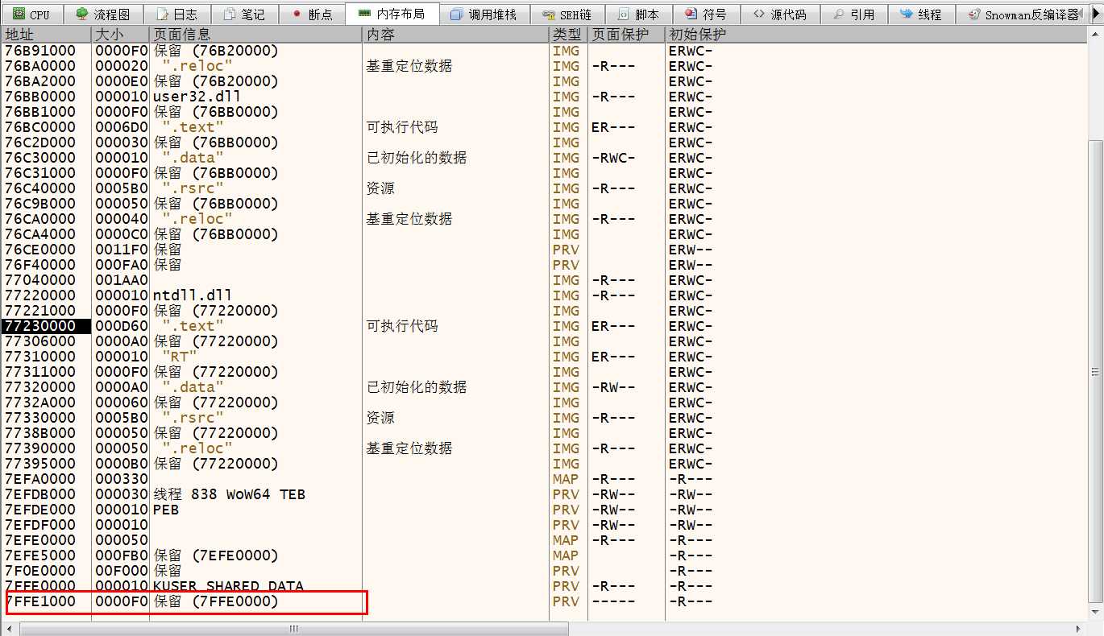Click address 76CA0000 .reloc row

(x=40, y=219)
